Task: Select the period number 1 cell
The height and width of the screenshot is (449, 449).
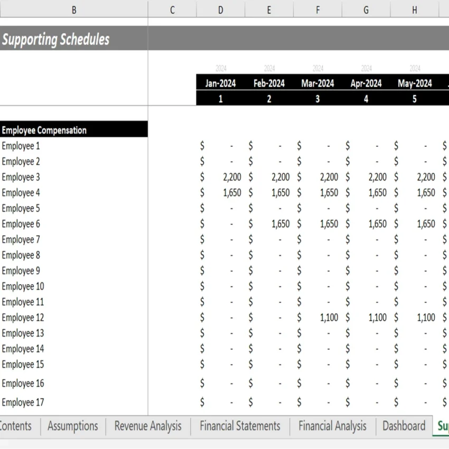Action: coord(220,98)
